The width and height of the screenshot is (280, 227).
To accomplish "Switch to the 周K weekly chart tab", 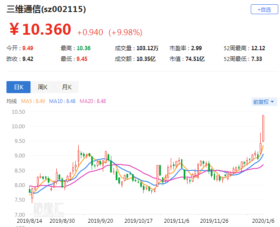I will coord(43,87).
